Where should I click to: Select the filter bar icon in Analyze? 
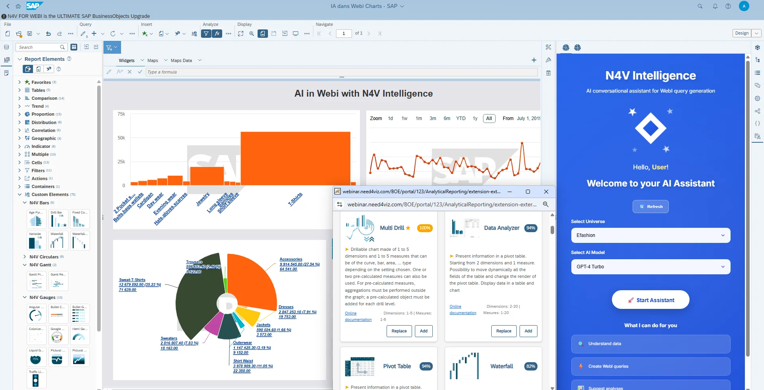206,33
